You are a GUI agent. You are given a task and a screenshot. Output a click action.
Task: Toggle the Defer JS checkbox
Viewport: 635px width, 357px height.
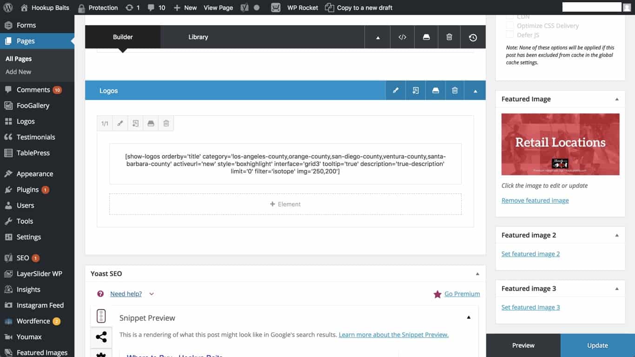click(510, 34)
